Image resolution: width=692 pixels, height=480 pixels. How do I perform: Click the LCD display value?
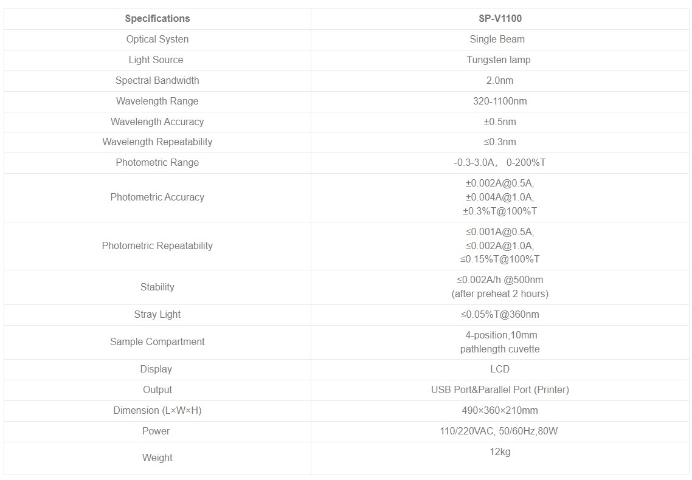pyautogui.click(x=500, y=369)
